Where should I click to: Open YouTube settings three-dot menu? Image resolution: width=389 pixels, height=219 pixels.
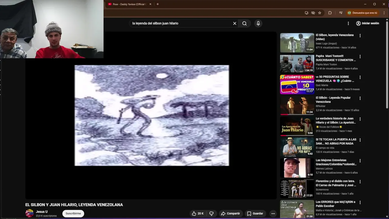(348, 23)
